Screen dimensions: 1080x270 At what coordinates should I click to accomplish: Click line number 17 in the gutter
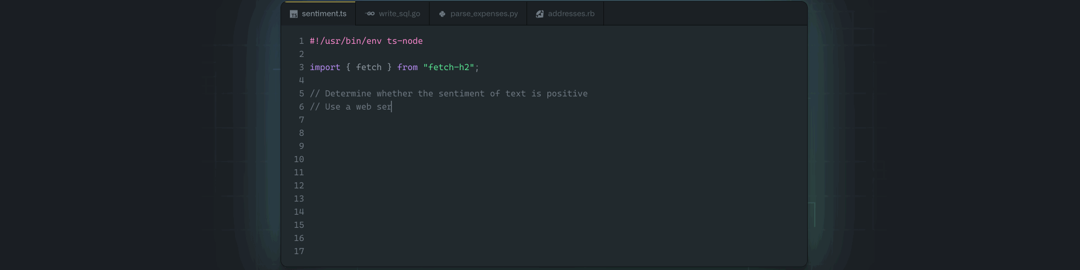pos(299,251)
